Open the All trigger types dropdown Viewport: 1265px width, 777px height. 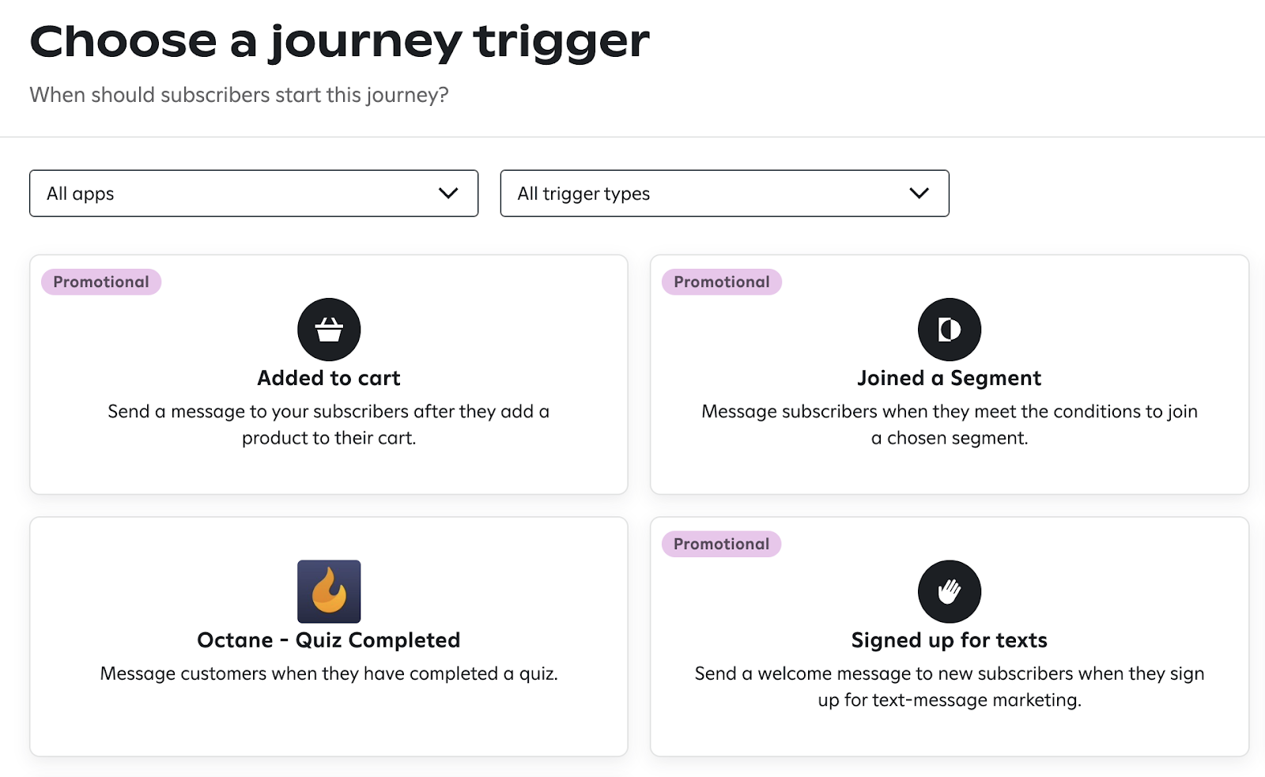(x=723, y=194)
